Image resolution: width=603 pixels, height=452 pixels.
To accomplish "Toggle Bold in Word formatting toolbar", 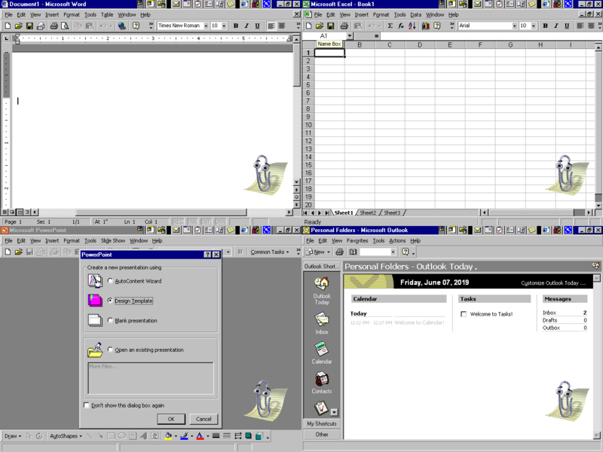I will (236, 26).
